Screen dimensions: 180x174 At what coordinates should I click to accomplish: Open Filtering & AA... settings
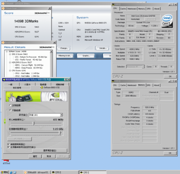[65, 56]
